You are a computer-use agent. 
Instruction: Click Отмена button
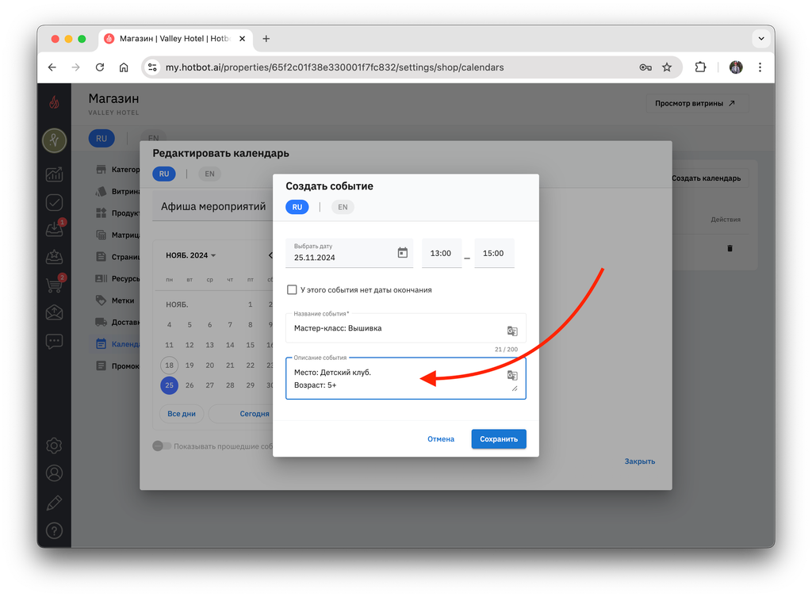coord(441,439)
